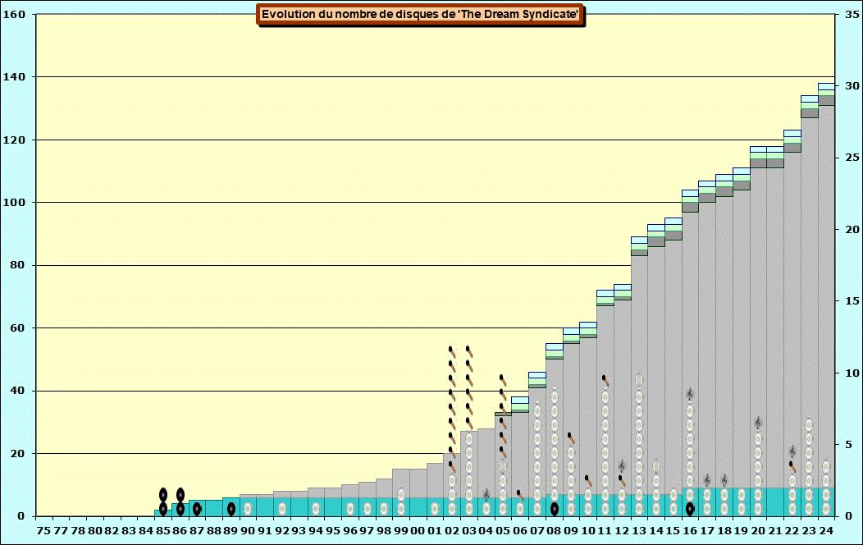Click the left axis value 160
Screen dimensions: 863x545
13,15
